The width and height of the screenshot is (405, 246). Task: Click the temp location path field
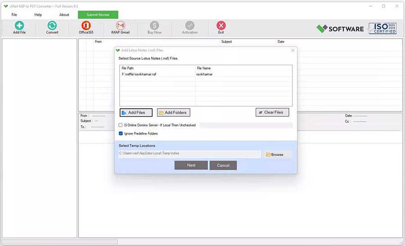pyautogui.click(x=189, y=153)
